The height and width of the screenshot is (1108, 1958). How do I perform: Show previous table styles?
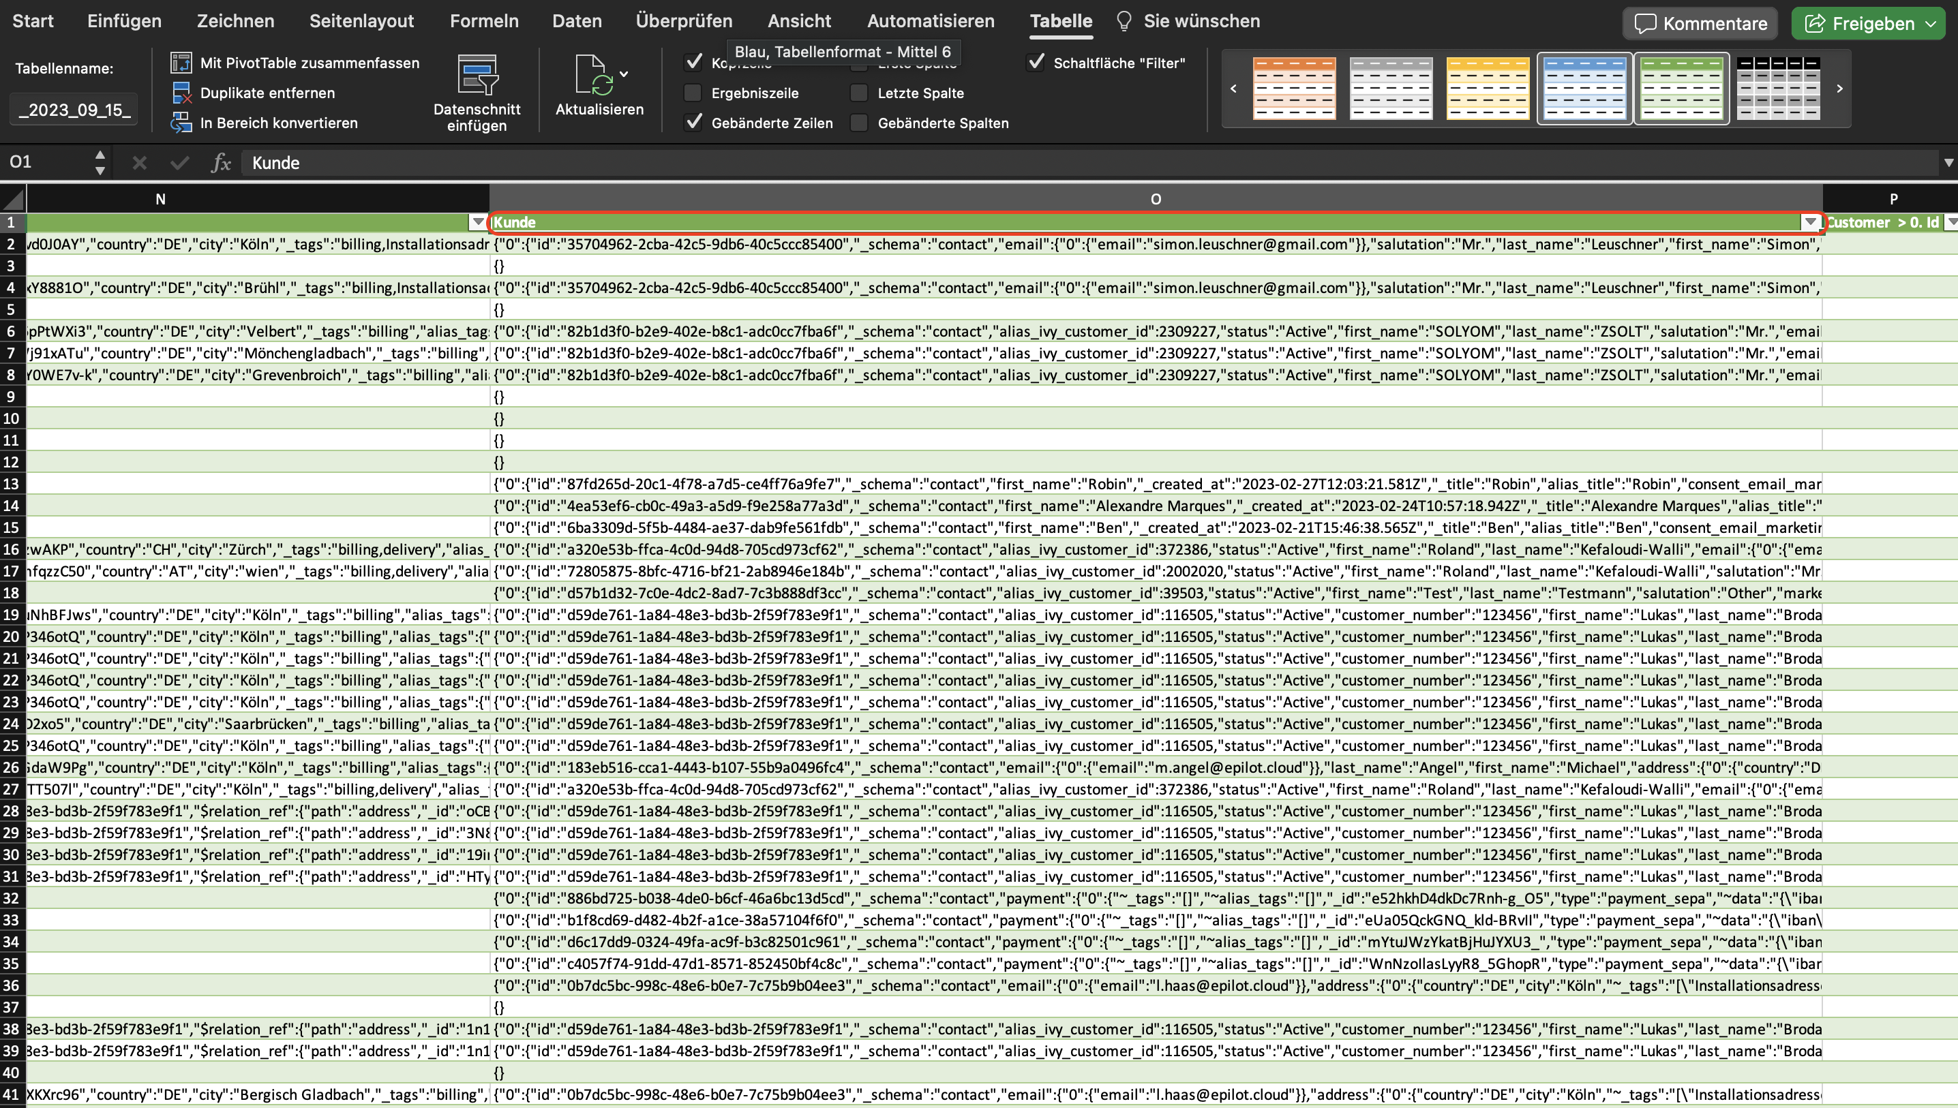click(x=1233, y=89)
